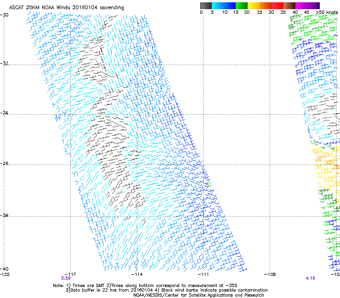Click the -120 longitude axis label
Viewport: 340px width, 298px height.
click(5, 275)
